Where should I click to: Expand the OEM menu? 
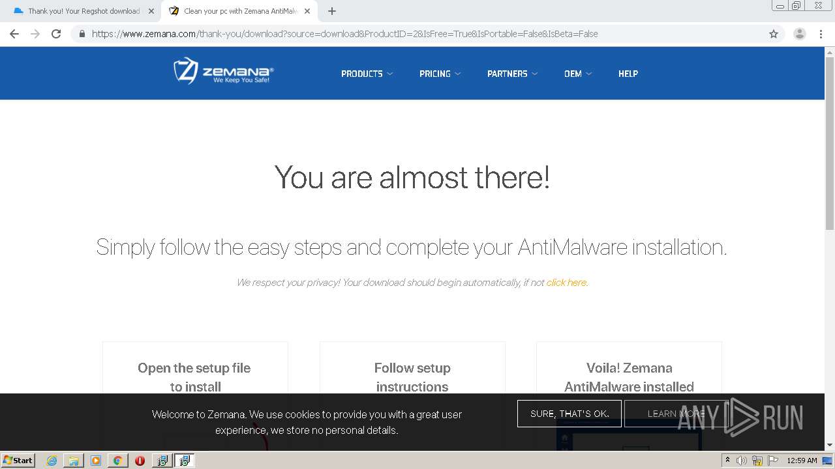578,74
